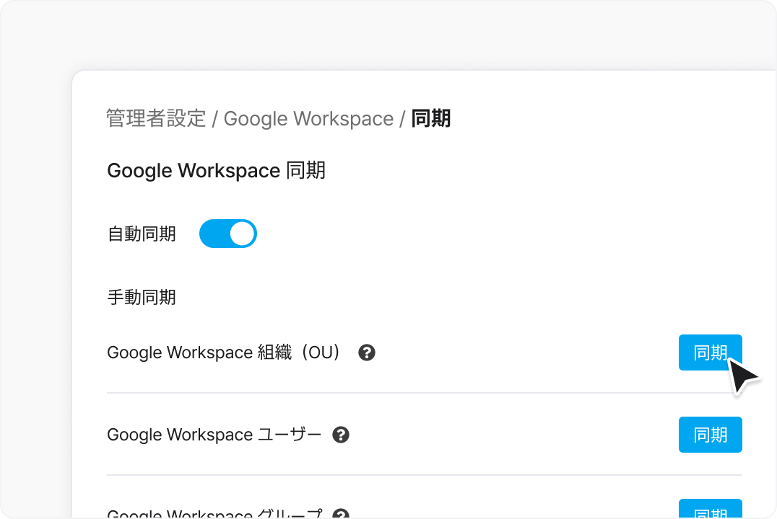Click the 自動同期 label text
777x519 pixels.
click(142, 234)
